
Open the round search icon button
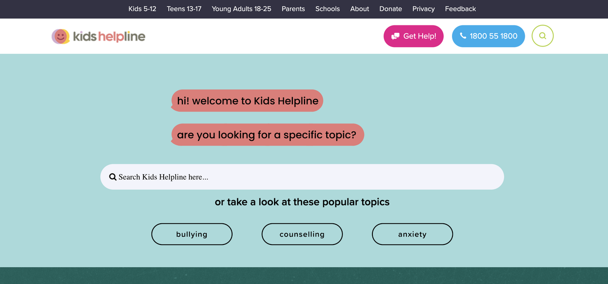(543, 36)
